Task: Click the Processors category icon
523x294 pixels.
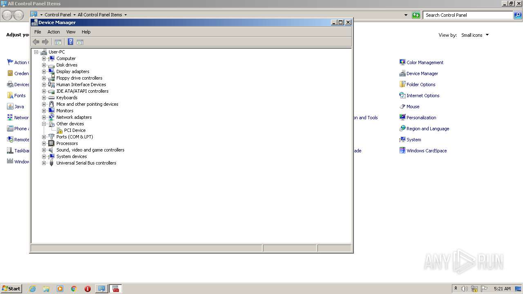Action: (51, 143)
